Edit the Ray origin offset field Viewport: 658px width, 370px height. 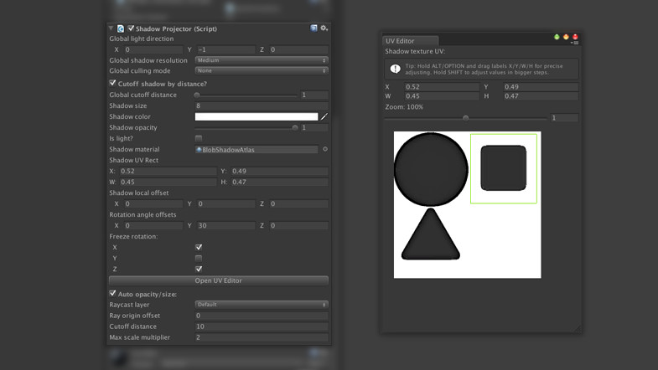[x=262, y=316]
